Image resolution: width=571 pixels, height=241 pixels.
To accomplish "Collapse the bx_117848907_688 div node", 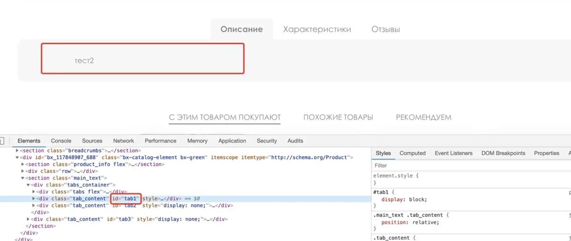I will [17, 158].
